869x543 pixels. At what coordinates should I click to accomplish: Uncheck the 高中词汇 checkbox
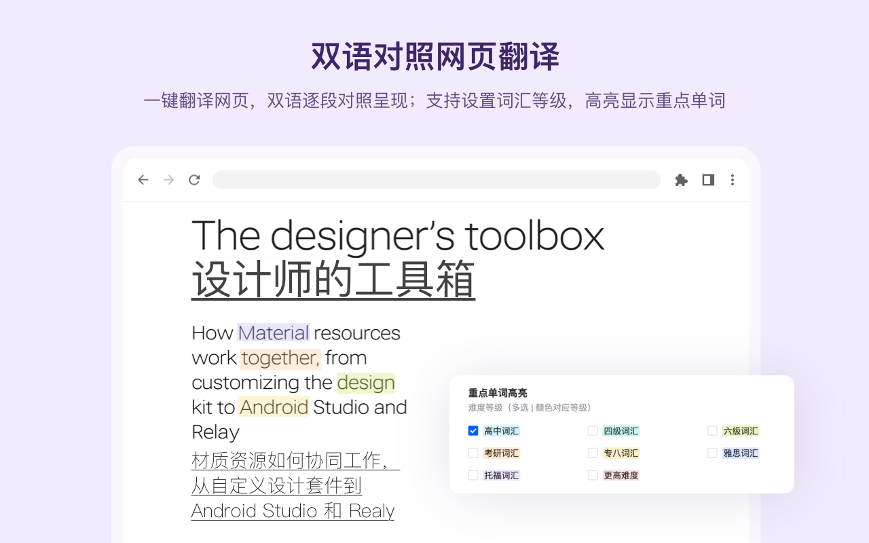pos(473,430)
